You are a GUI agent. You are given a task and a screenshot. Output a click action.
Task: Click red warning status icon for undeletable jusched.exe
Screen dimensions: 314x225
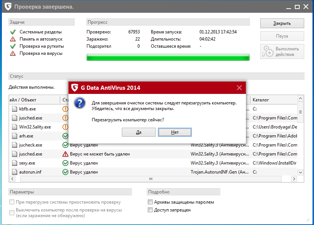(65, 154)
